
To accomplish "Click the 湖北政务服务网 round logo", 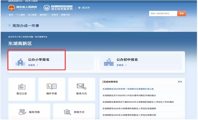I will pyautogui.click(x=47, y=8).
